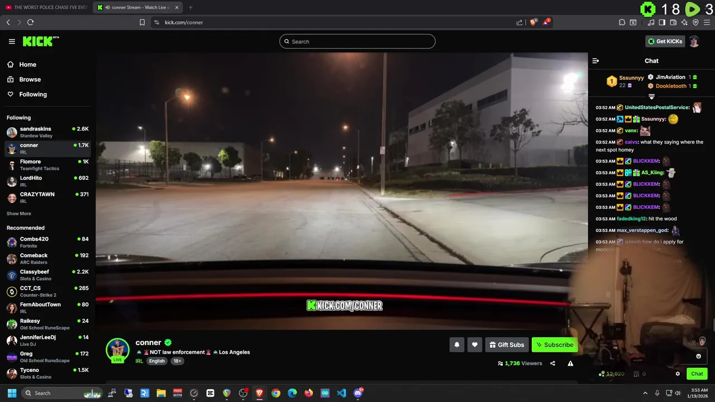Screen dimensions: 715x402
Task: Open sandraskins Stardew Valley channel
Action: [x=47, y=132]
